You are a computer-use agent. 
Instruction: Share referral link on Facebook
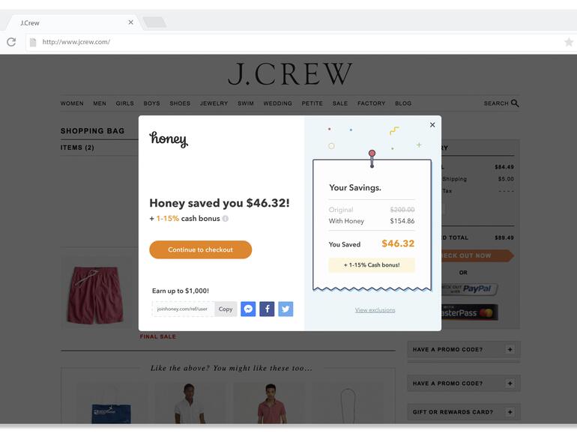[267, 309]
